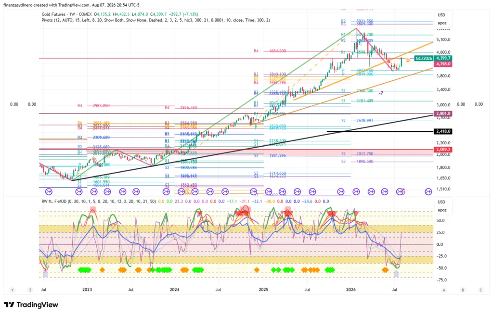493x315 pixels.
Task: Select the 2,801.8 horizontal line price label
Action: pyautogui.click(x=443, y=113)
